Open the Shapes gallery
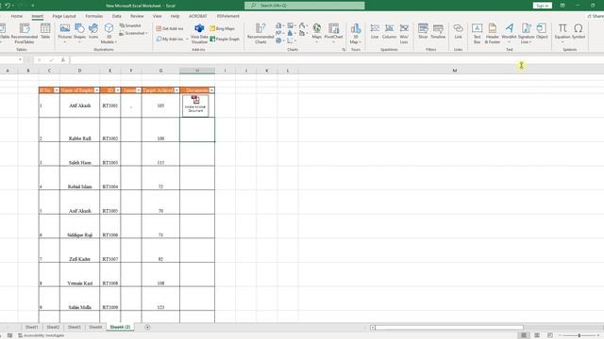 click(79, 32)
